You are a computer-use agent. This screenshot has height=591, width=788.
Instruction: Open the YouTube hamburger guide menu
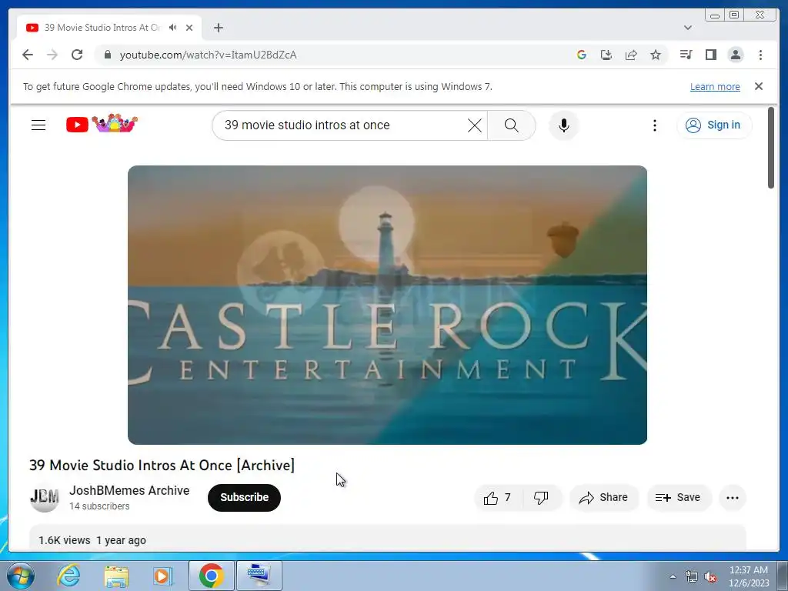[x=38, y=125]
